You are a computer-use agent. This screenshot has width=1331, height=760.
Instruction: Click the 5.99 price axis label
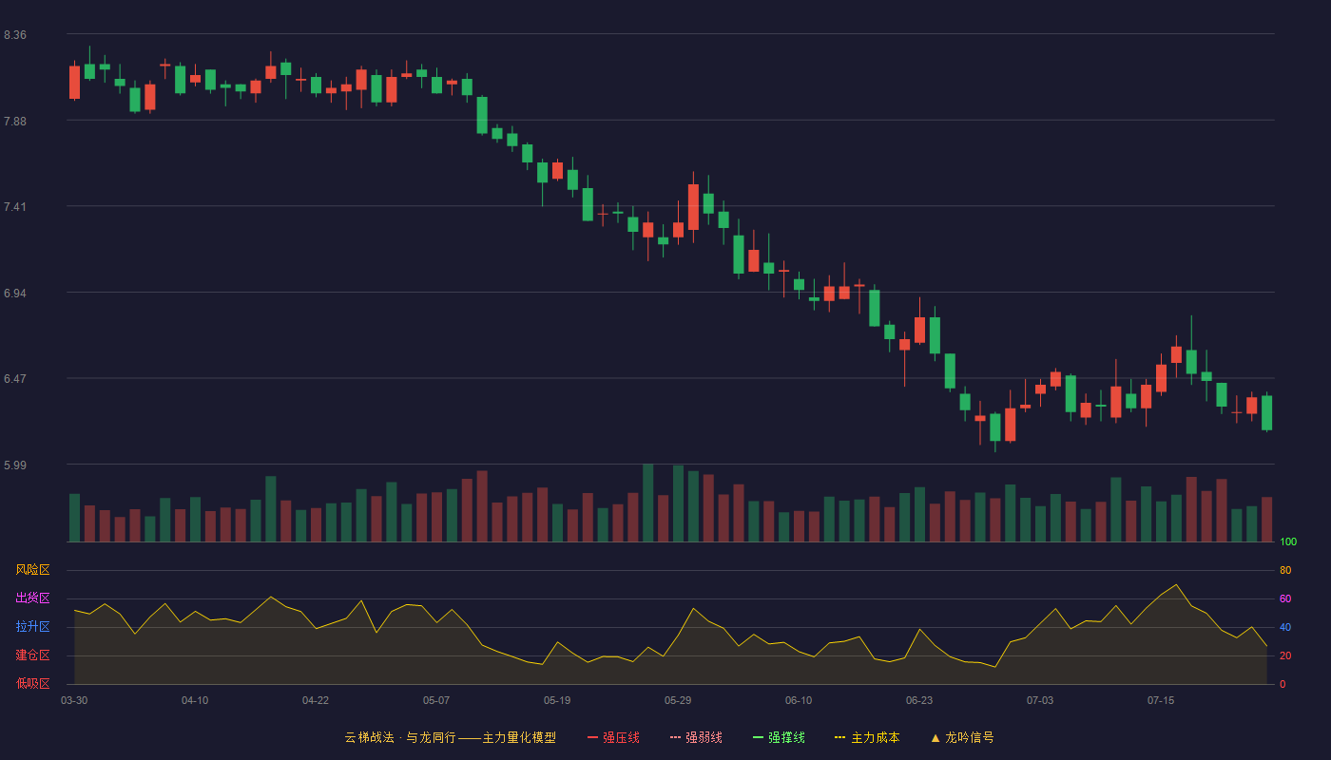tap(15, 465)
